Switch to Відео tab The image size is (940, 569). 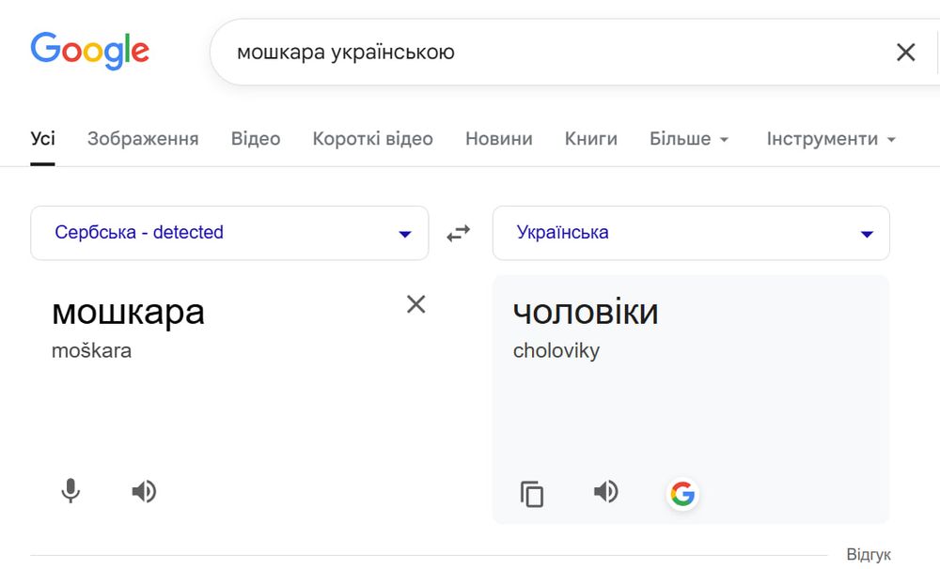click(256, 139)
